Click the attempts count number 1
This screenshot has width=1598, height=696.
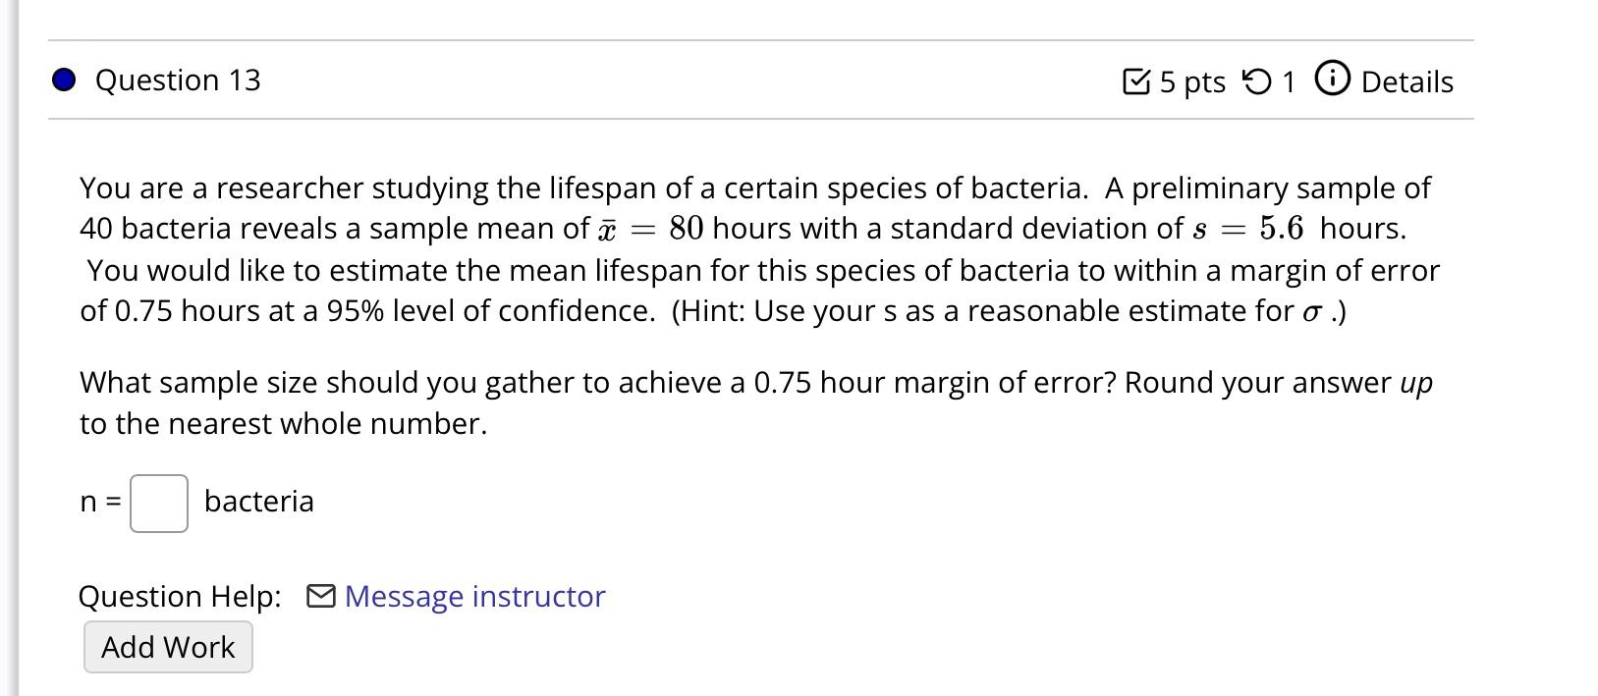1288,81
